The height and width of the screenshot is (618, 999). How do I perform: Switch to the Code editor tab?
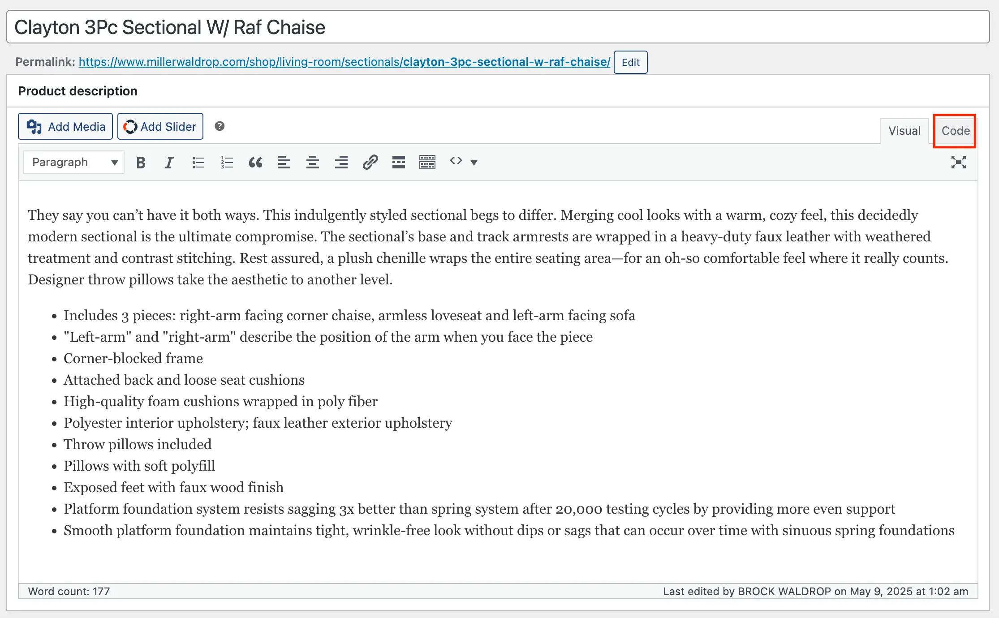coord(955,131)
